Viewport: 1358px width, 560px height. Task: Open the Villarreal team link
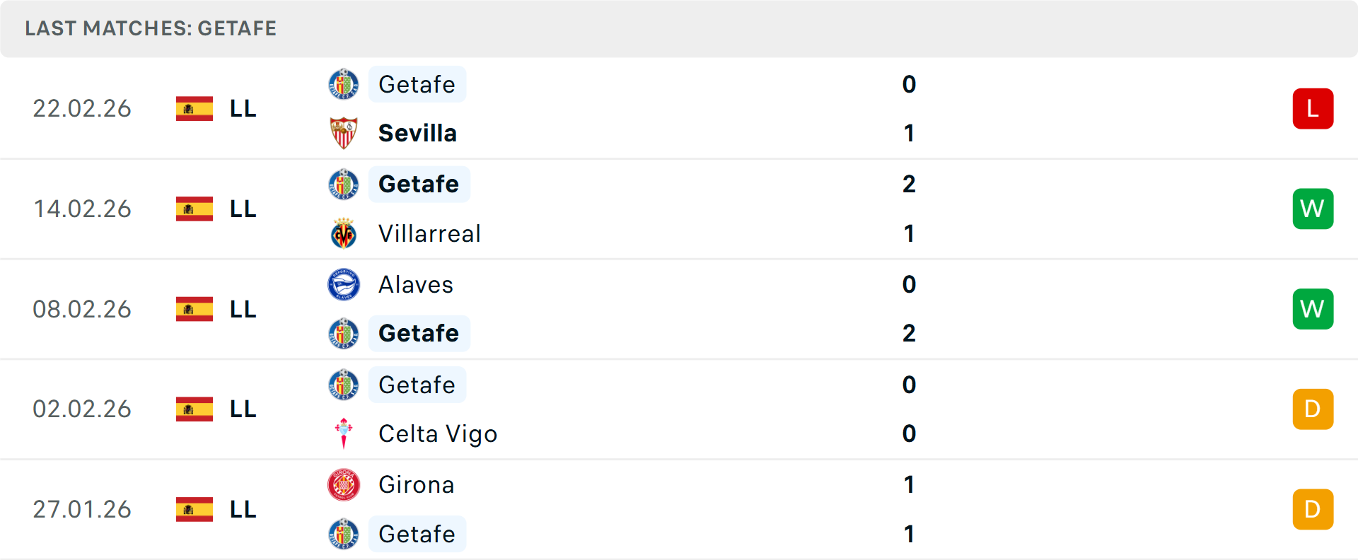(429, 233)
